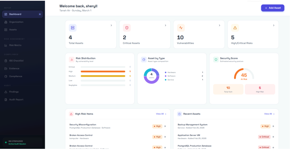Click the empty Critical risk bar
The image size is (291, 150).
pos(103,67)
